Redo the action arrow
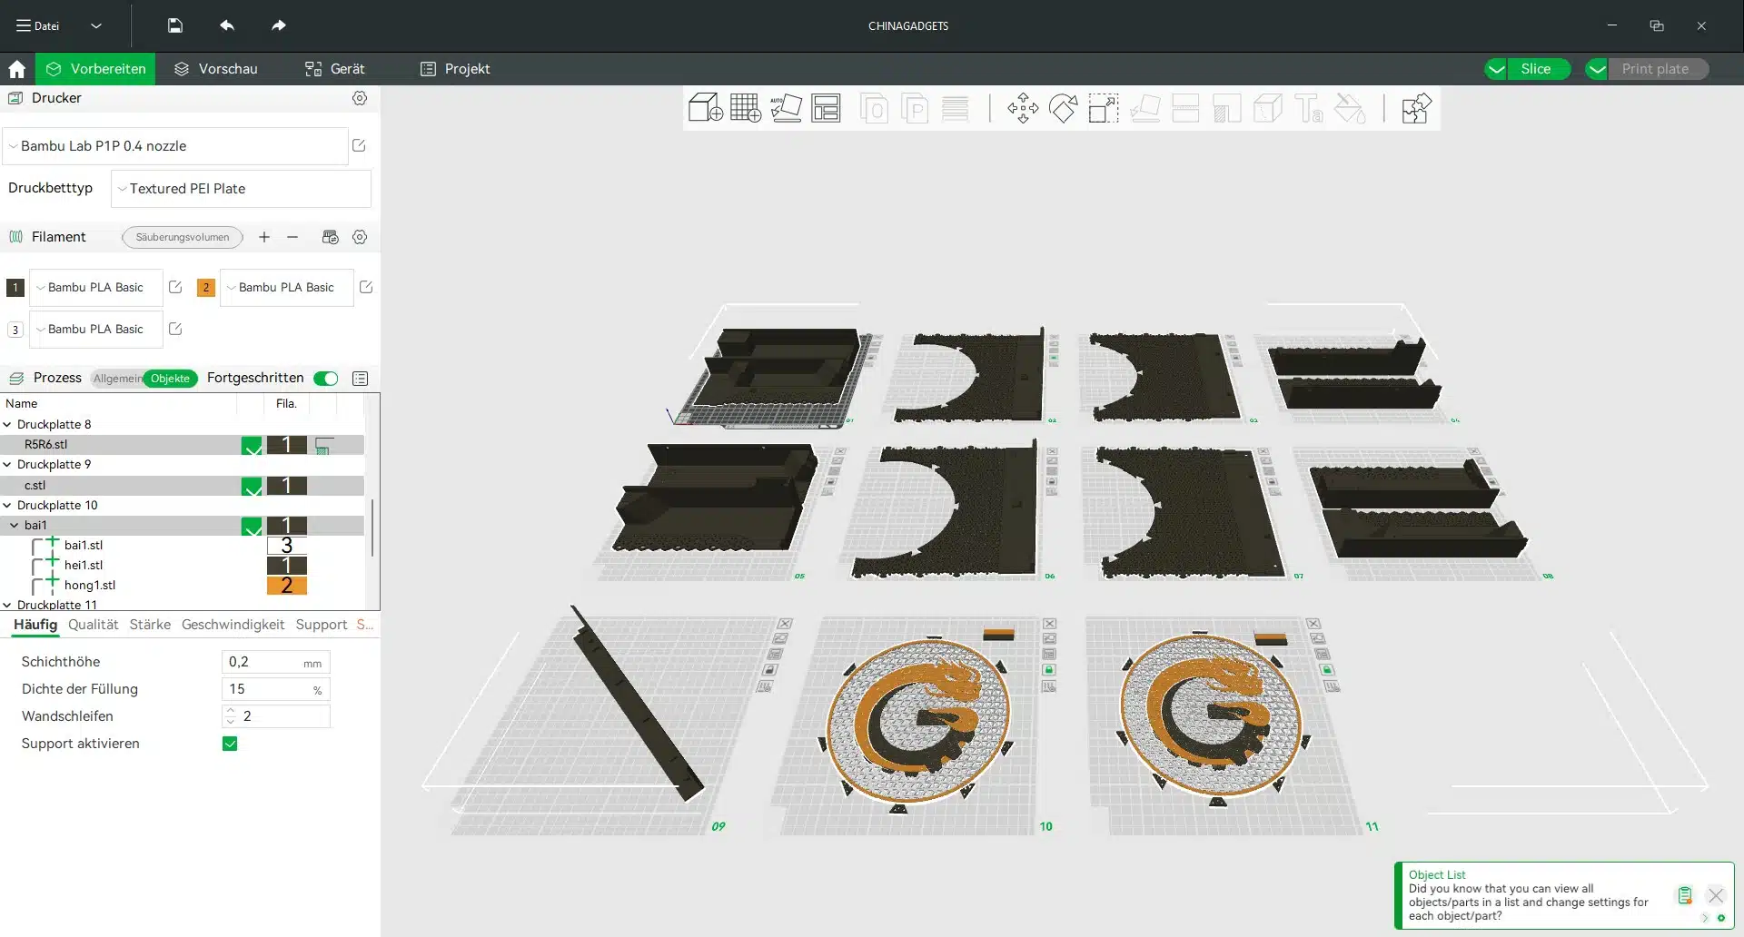 pyautogui.click(x=279, y=25)
